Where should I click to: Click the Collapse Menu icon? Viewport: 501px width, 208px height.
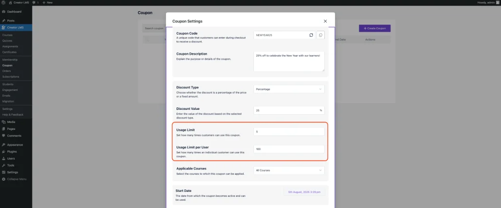tap(3, 179)
